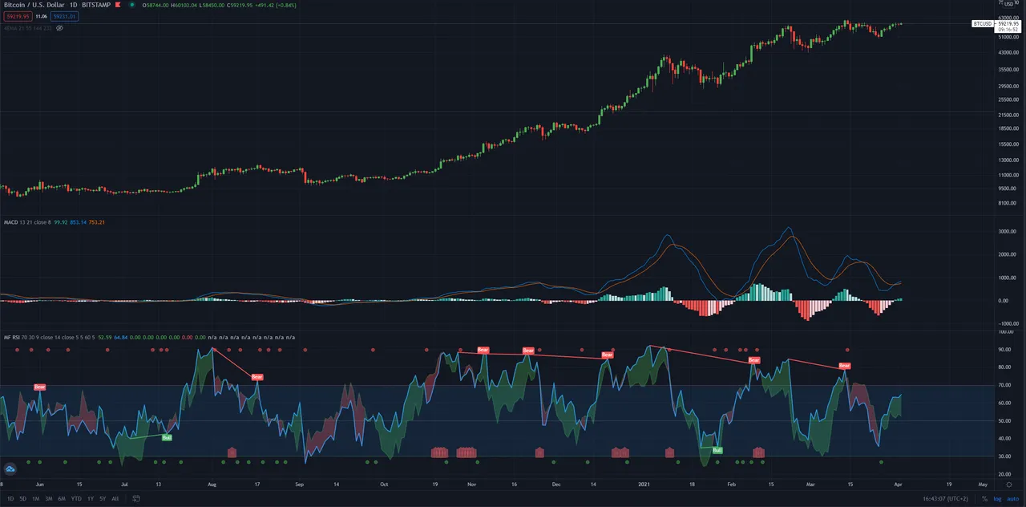Select the 6M time range
Image resolution: width=1026 pixels, height=507 pixels.
pyautogui.click(x=62, y=498)
